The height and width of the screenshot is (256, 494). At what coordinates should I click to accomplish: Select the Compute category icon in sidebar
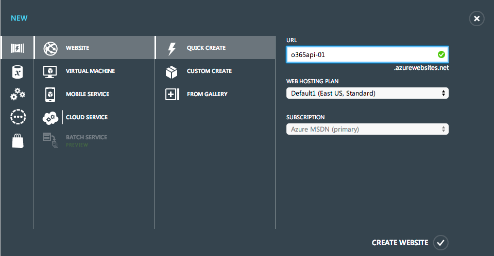pyautogui.click(x=18, y=48)
